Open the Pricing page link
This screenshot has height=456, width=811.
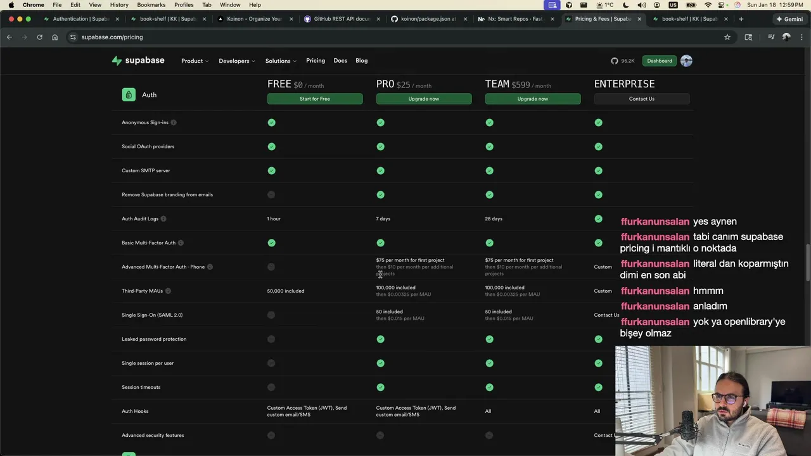pos(316,61)
